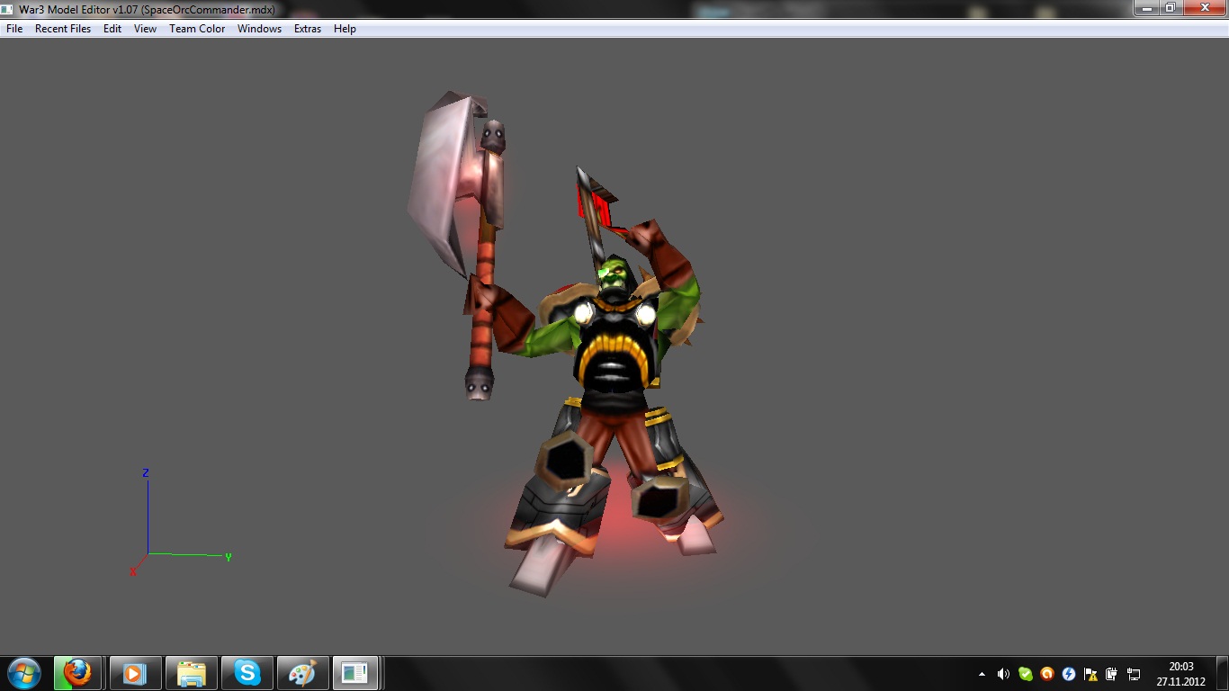Open the Team Color menu
Screen dimensions: 1229x691
(x=197, y=29)
